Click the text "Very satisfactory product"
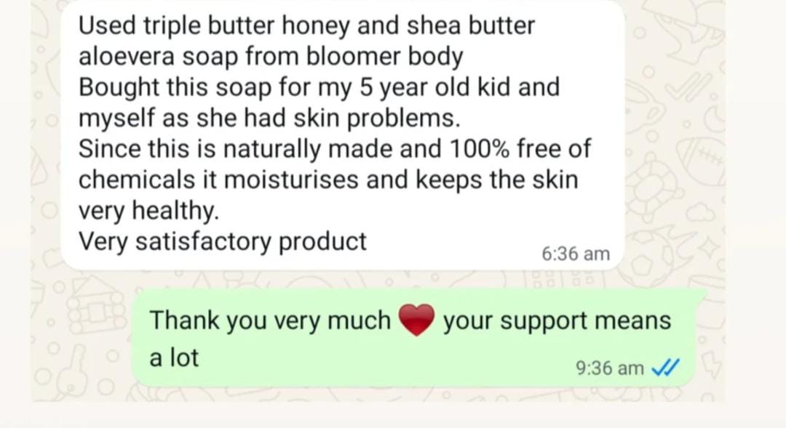 (x=223, y=241)
